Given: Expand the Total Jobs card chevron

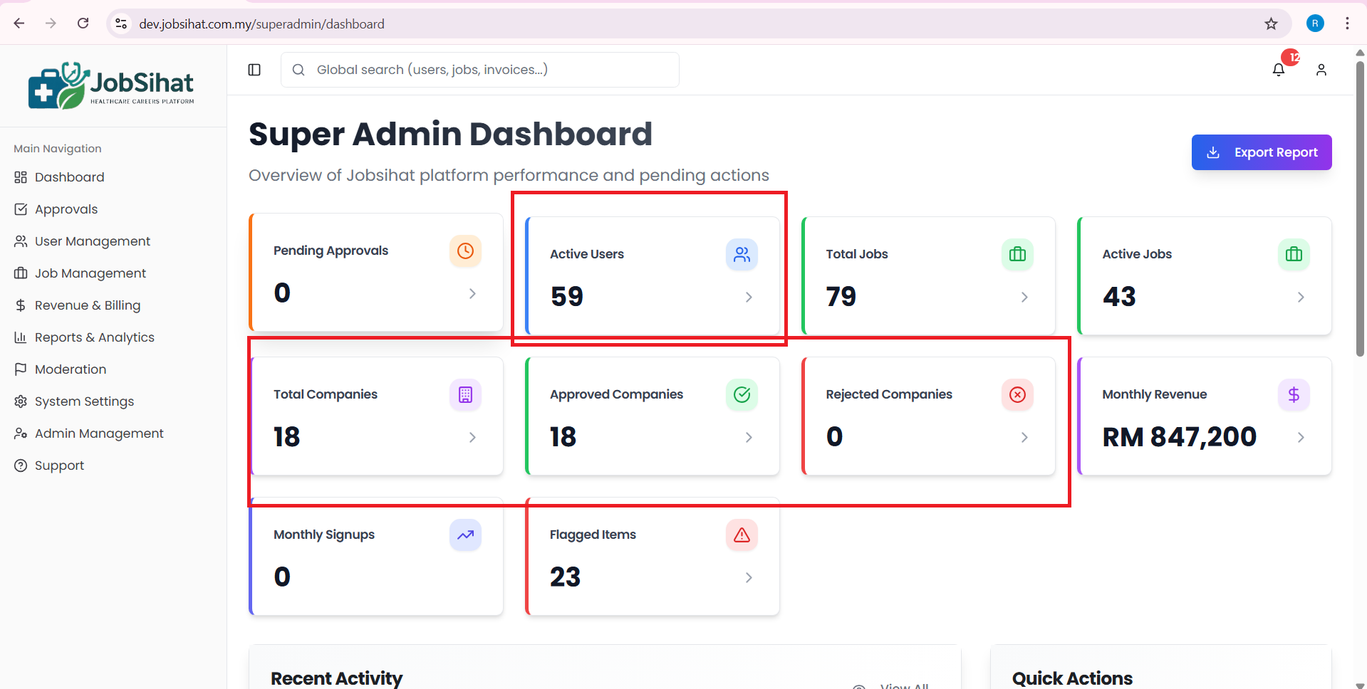Looking at the screenshot, I should pos(1024,298).
